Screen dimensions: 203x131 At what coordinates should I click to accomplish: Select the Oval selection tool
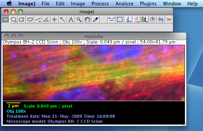tap(14, 20)
